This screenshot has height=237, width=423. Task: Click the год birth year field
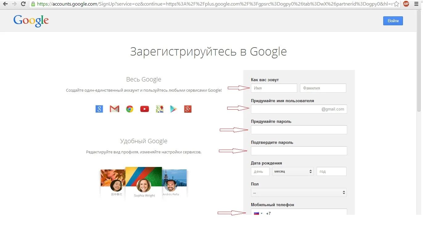pyautogui.click(x=331, y=171)
